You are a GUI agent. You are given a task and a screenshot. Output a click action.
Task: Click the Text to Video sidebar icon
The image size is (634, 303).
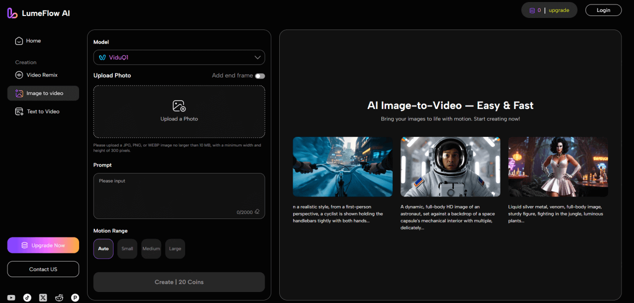[x=19, y=111]
